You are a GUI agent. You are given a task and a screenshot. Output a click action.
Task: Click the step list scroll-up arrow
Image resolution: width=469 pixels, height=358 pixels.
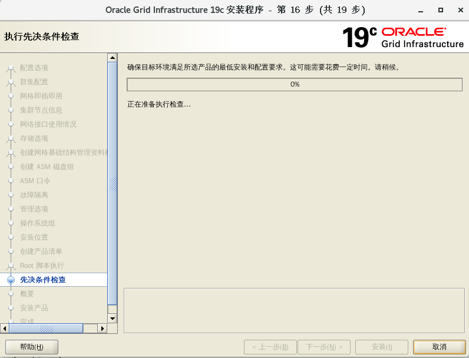pyautogui.click(x=113, y=58)
